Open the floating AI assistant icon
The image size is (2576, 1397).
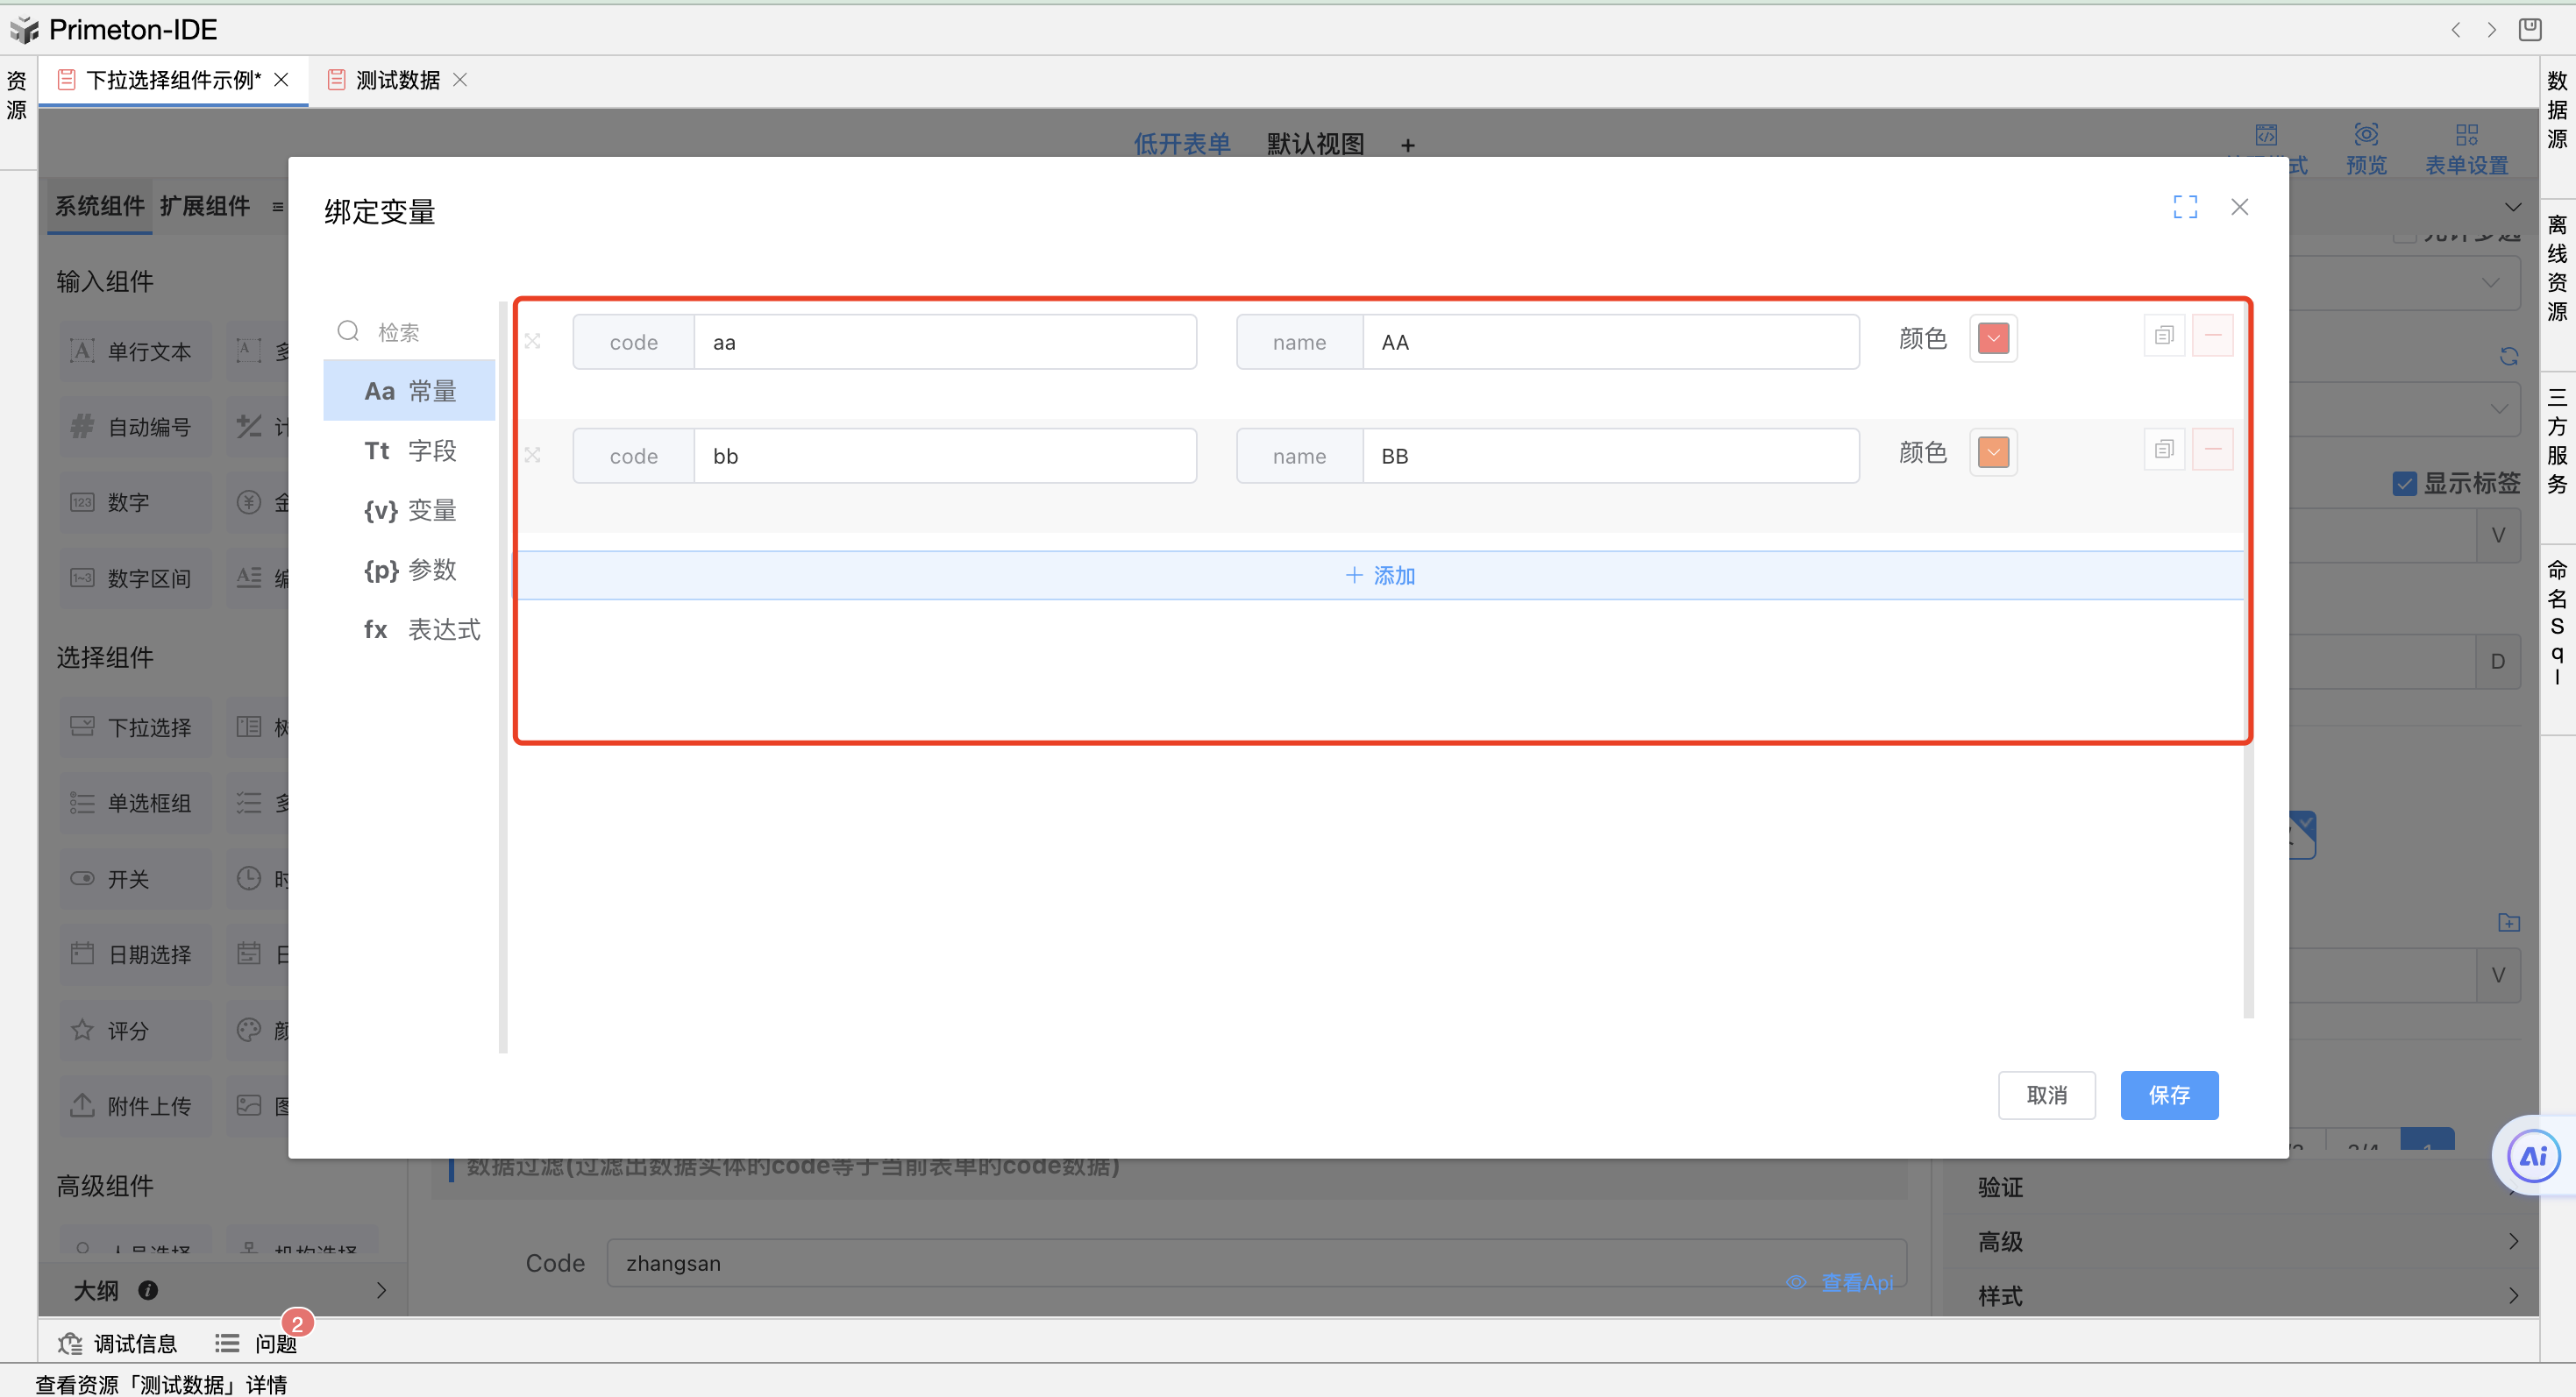click(x=2533, y=1156)
